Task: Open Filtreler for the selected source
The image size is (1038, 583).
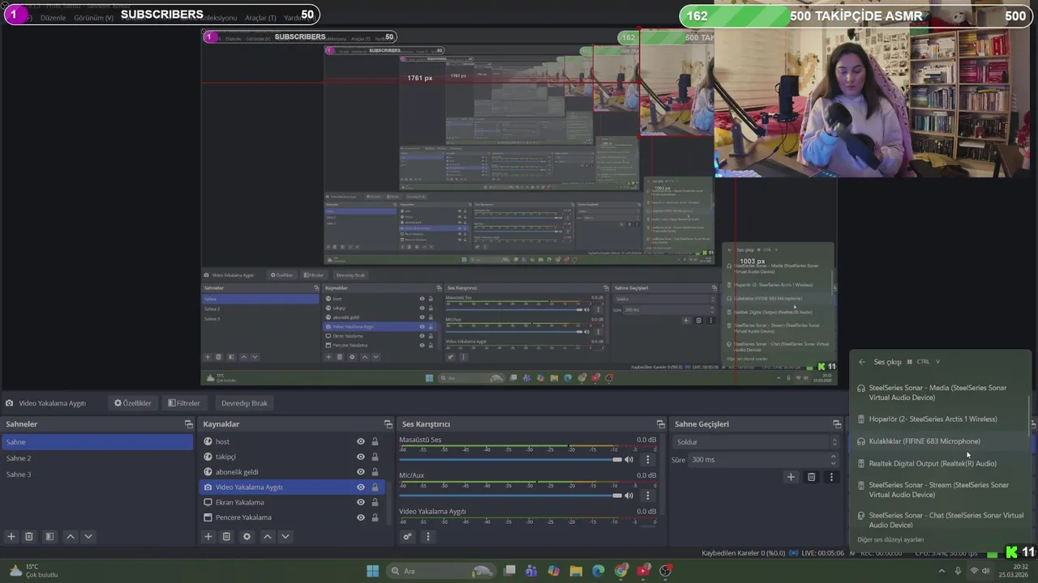Action: coord(184,403)
